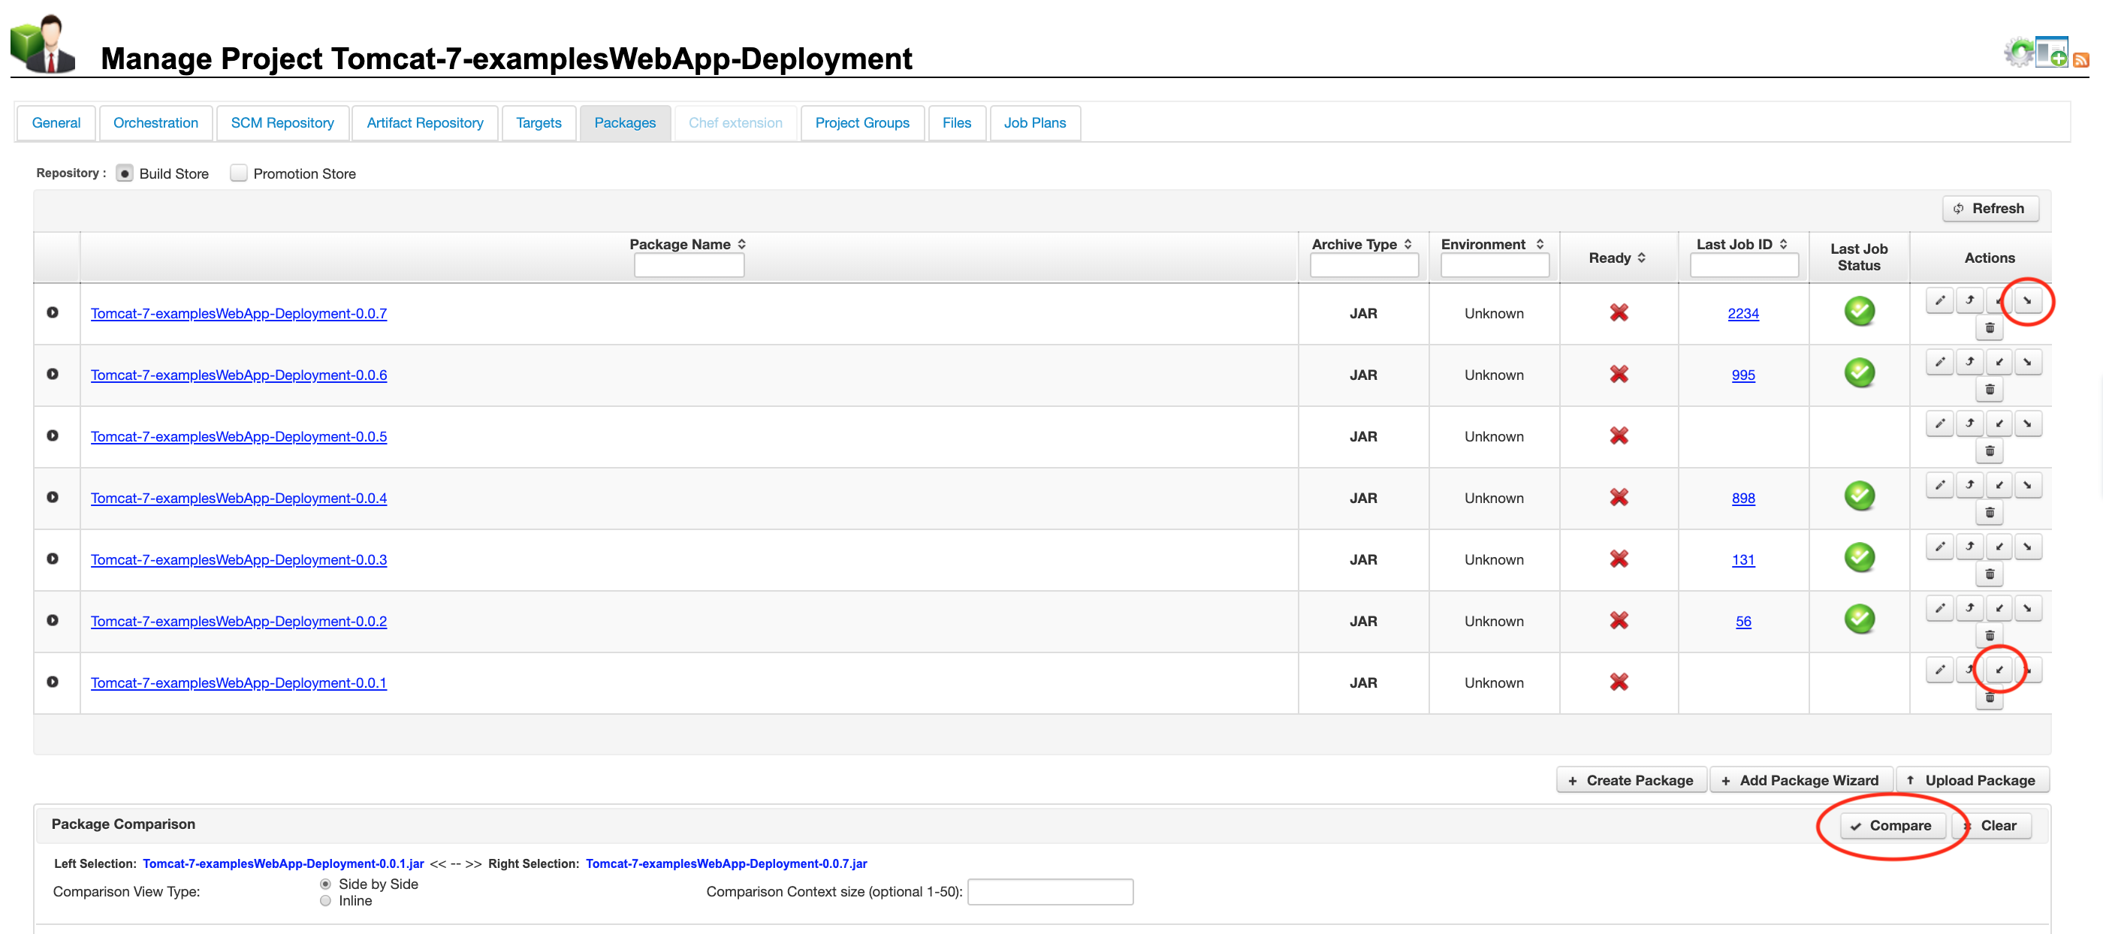Promote package 0.0.2 using the curved up-arrow icon

point(1969,608)
